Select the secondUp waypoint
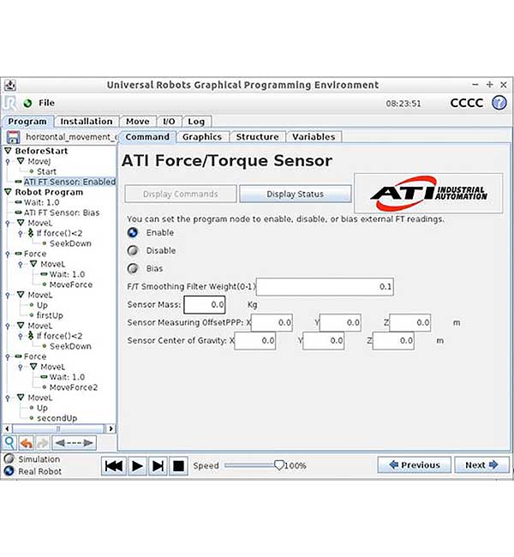 pyautogui.click(x=57, y=418)
